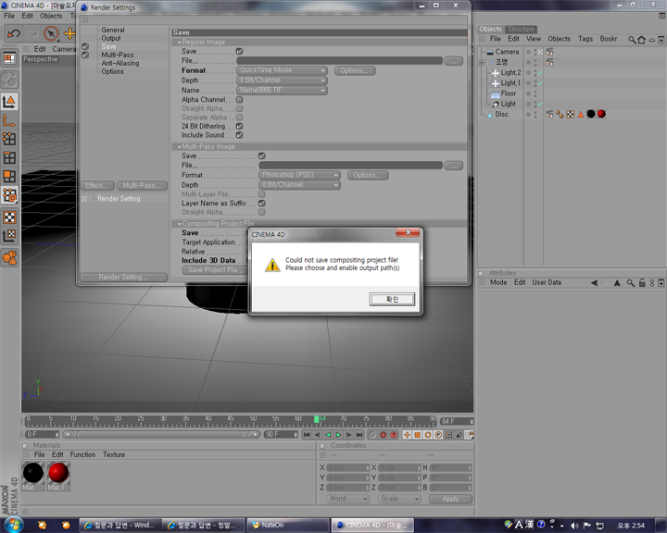Click Save Project File... button
The image size is (667, 533).
(x=215, y=270)
